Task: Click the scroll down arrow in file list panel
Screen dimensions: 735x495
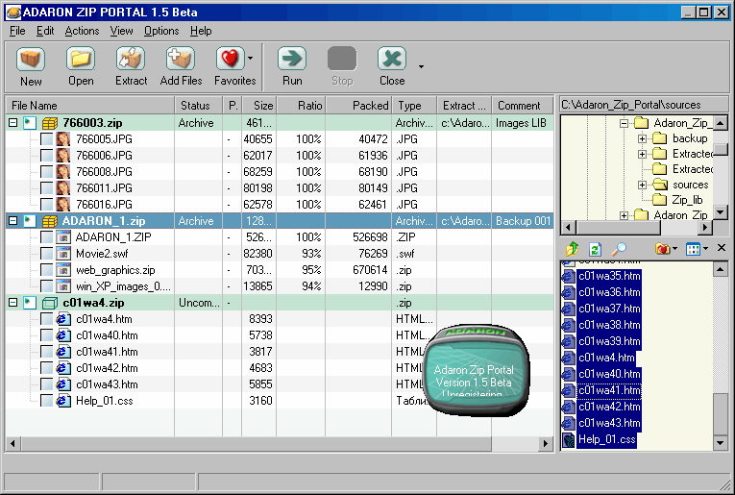Action: pyautogui.click(x=720, y=442)
